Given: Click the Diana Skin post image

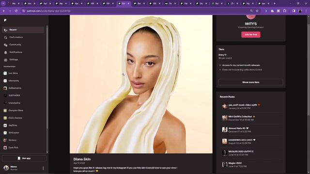Looking at the screenshot, I should point(141,84).
